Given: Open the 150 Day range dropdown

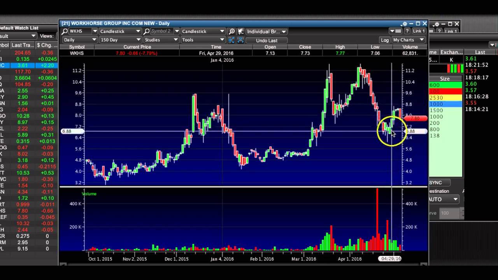Looking at the screenshot, I should click(120, 40).
